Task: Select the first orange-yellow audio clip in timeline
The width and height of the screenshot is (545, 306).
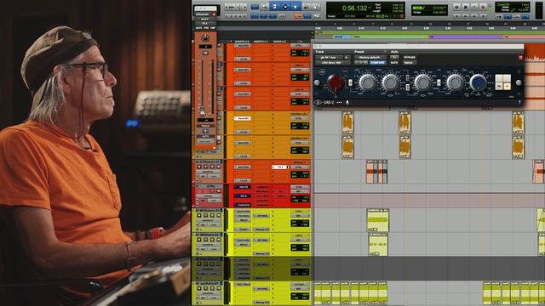Action: (x=347, y=122)
